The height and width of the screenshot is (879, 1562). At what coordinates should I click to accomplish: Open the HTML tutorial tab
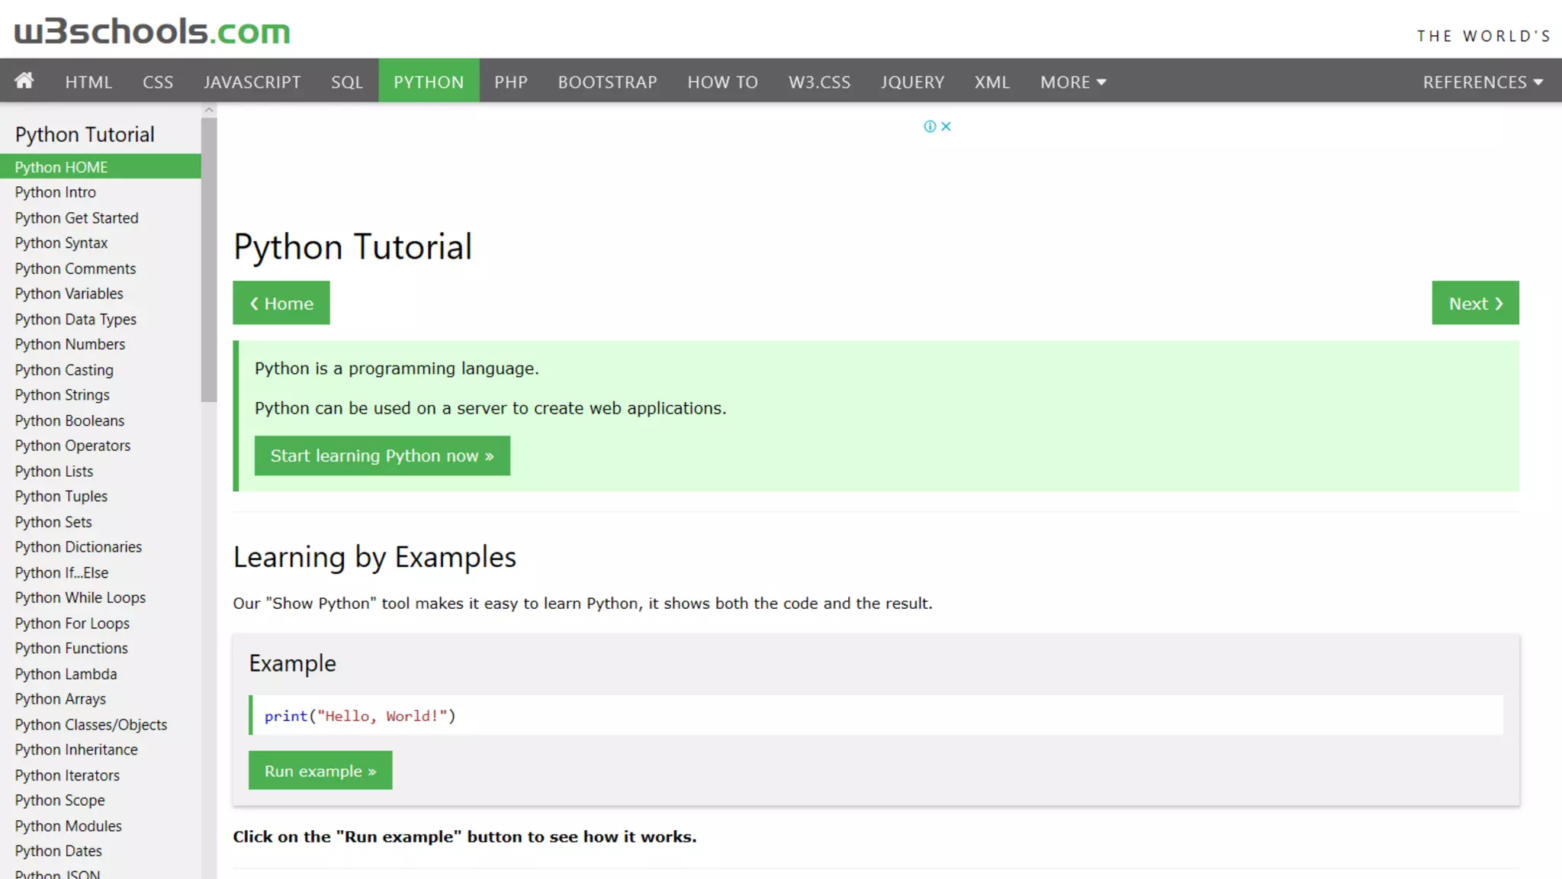point(88,82)
